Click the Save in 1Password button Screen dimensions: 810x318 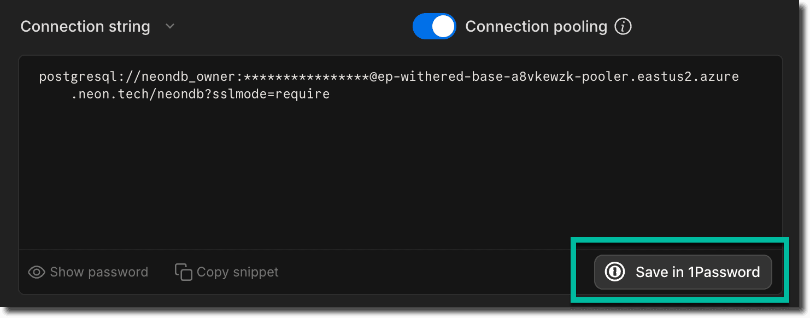point(682,272)
